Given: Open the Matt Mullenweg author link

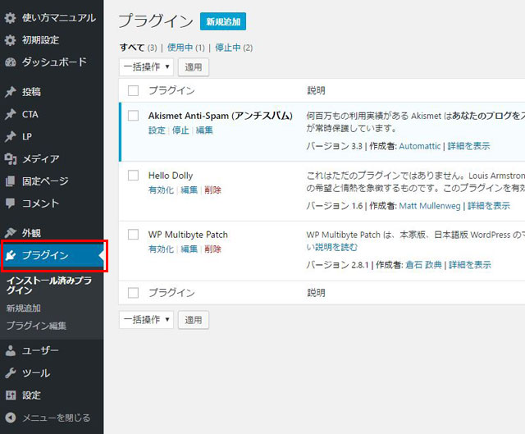Looking at the screenshot, I should point(430,206).
